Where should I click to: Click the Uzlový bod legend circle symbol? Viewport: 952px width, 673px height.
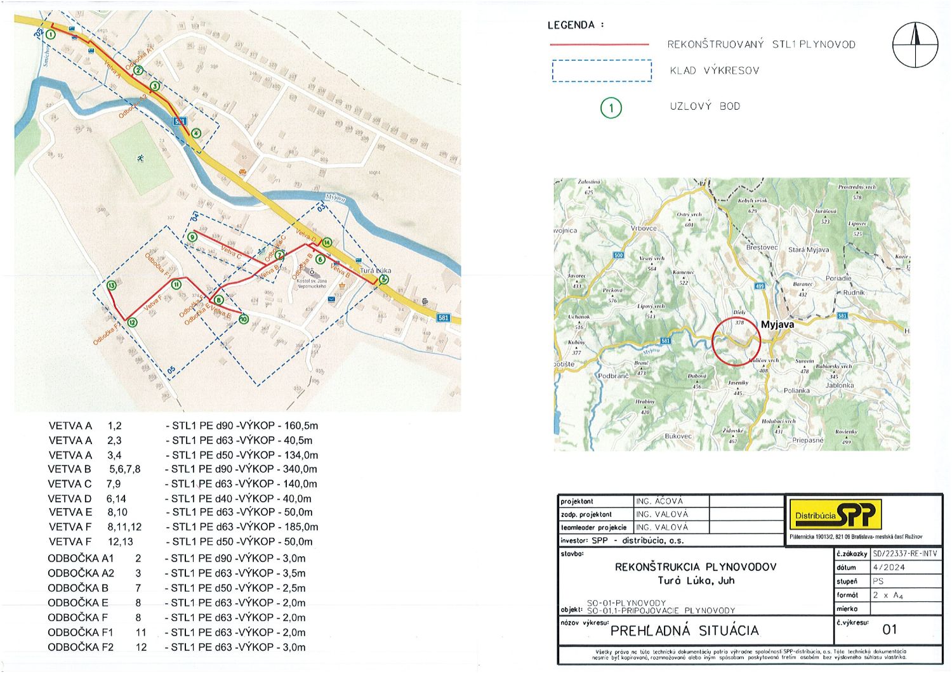[611, 108]
